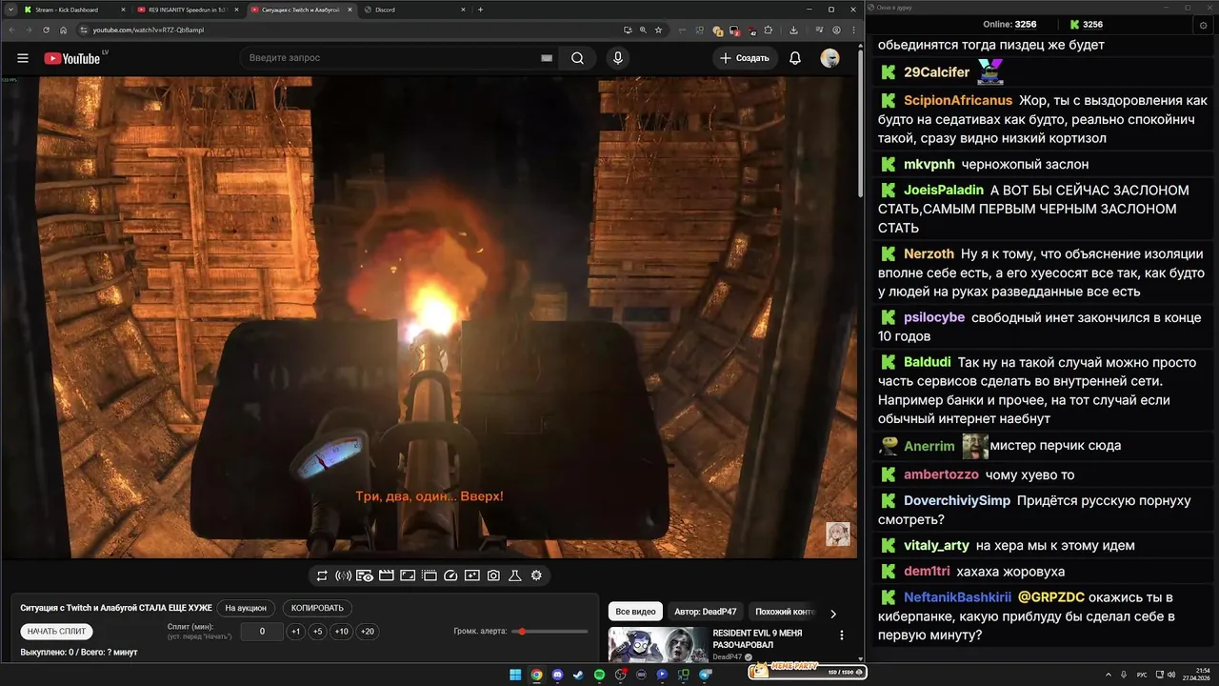Open the Windows Start menu

pos(515,675)
